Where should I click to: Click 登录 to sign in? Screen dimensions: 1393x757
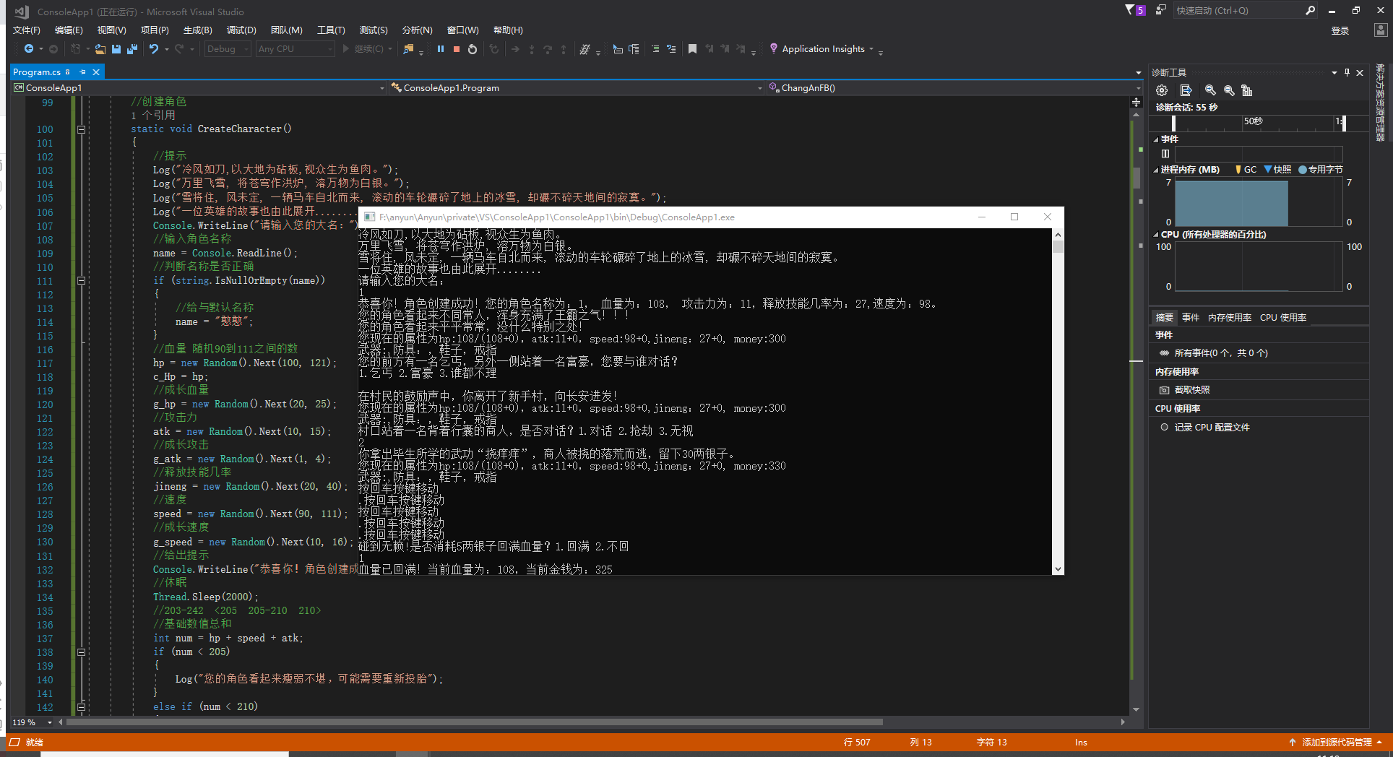click(1340, 30)
